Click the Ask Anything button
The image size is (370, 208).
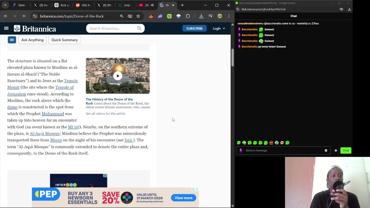32,40
